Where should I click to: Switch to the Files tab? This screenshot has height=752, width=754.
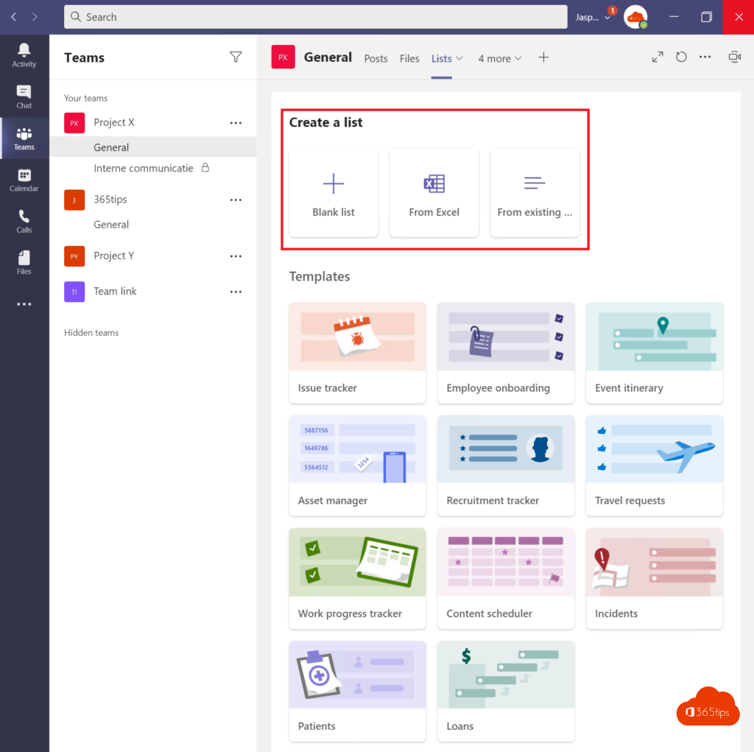[x=409, y=59]
